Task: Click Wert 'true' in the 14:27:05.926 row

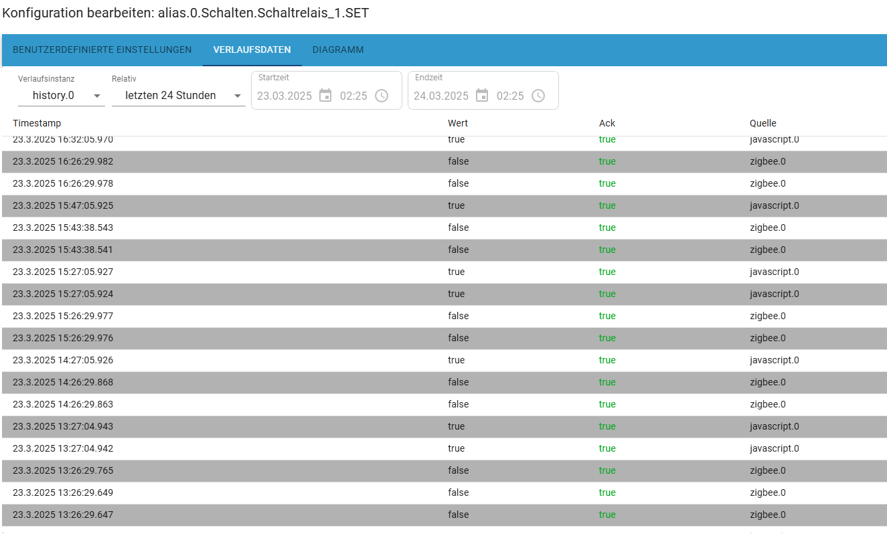Action: (456, 360)
